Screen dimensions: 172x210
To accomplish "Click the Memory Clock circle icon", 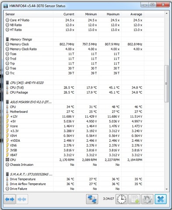I will (x=7, y=44).
